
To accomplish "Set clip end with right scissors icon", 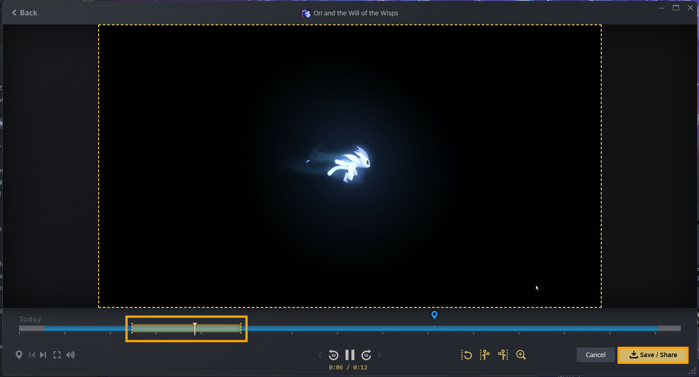I will click(503, 355).
